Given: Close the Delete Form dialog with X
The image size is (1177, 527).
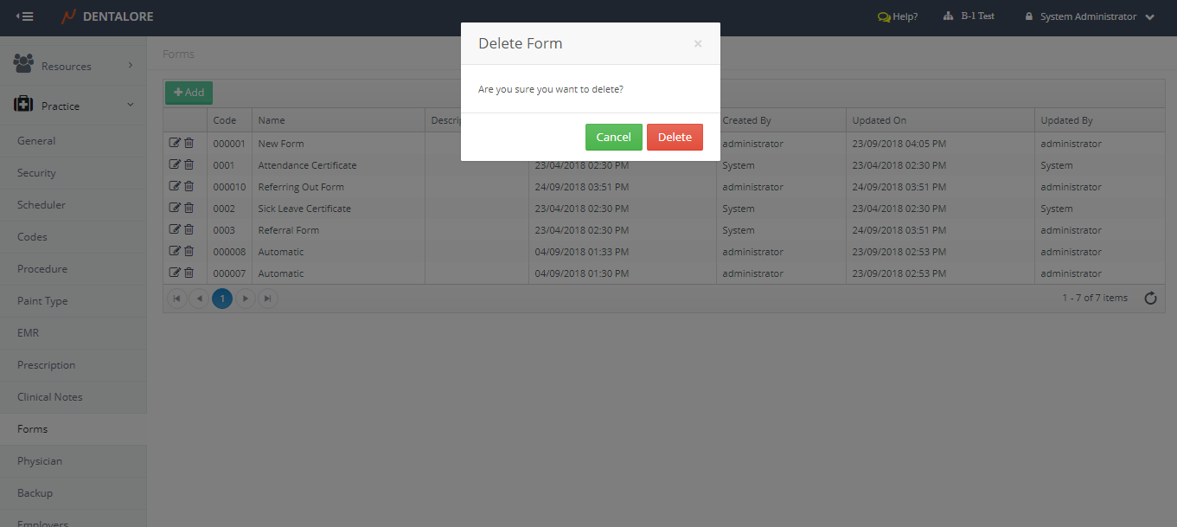Looking at the screenshot, I should (x=698, y=44).
